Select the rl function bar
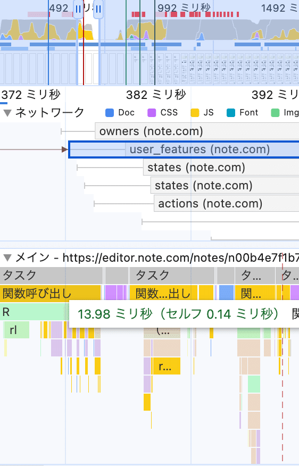 coord(16,330)
